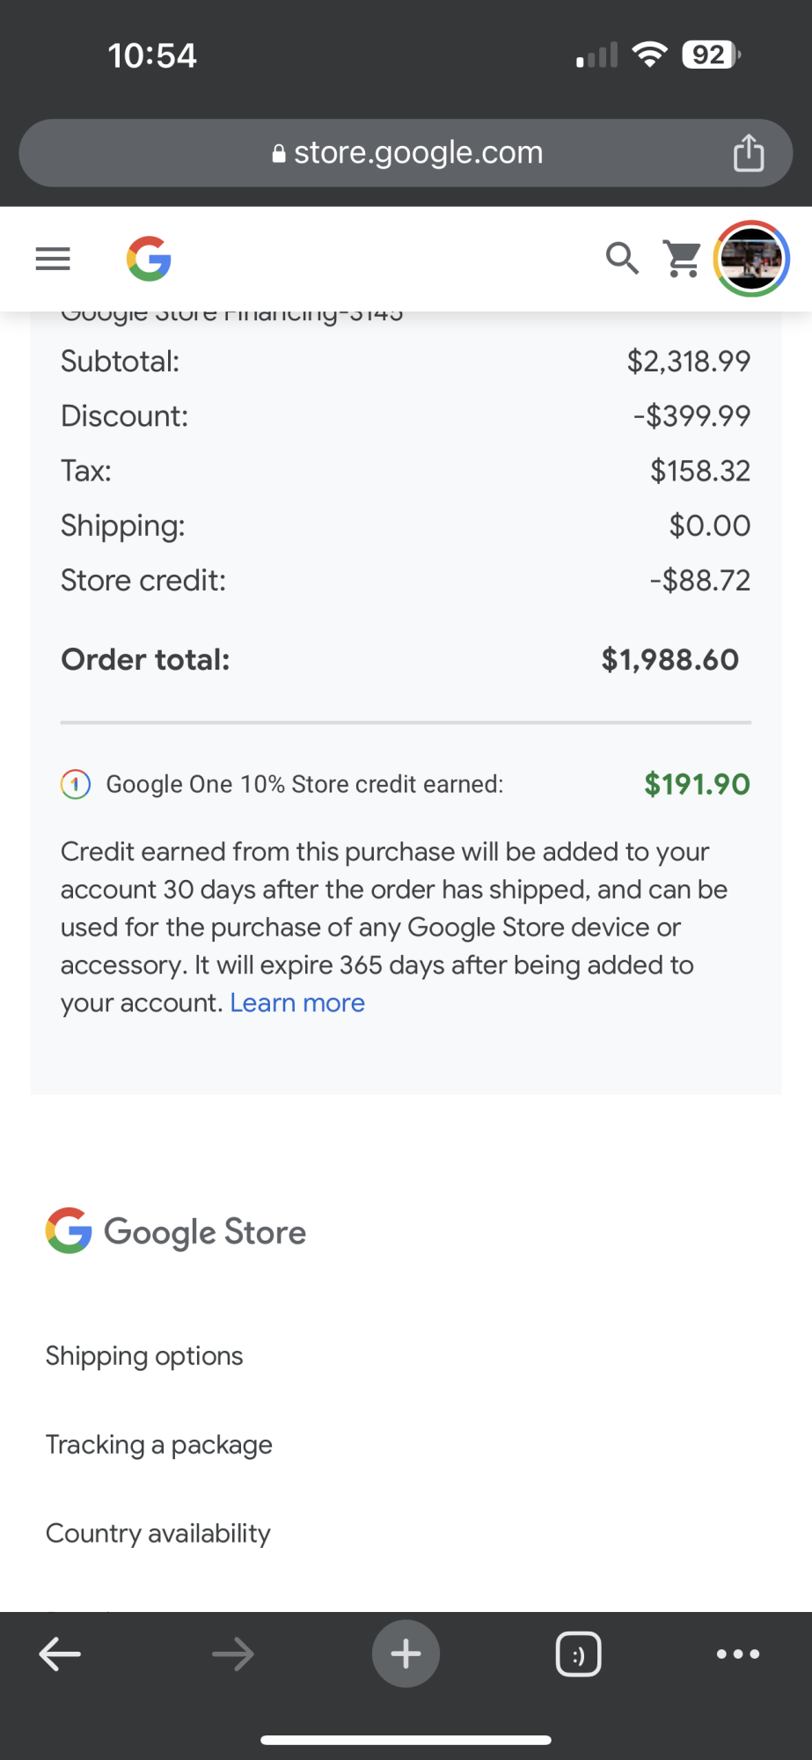
Task: Open the account profile avatar
Action: point(751,259)
